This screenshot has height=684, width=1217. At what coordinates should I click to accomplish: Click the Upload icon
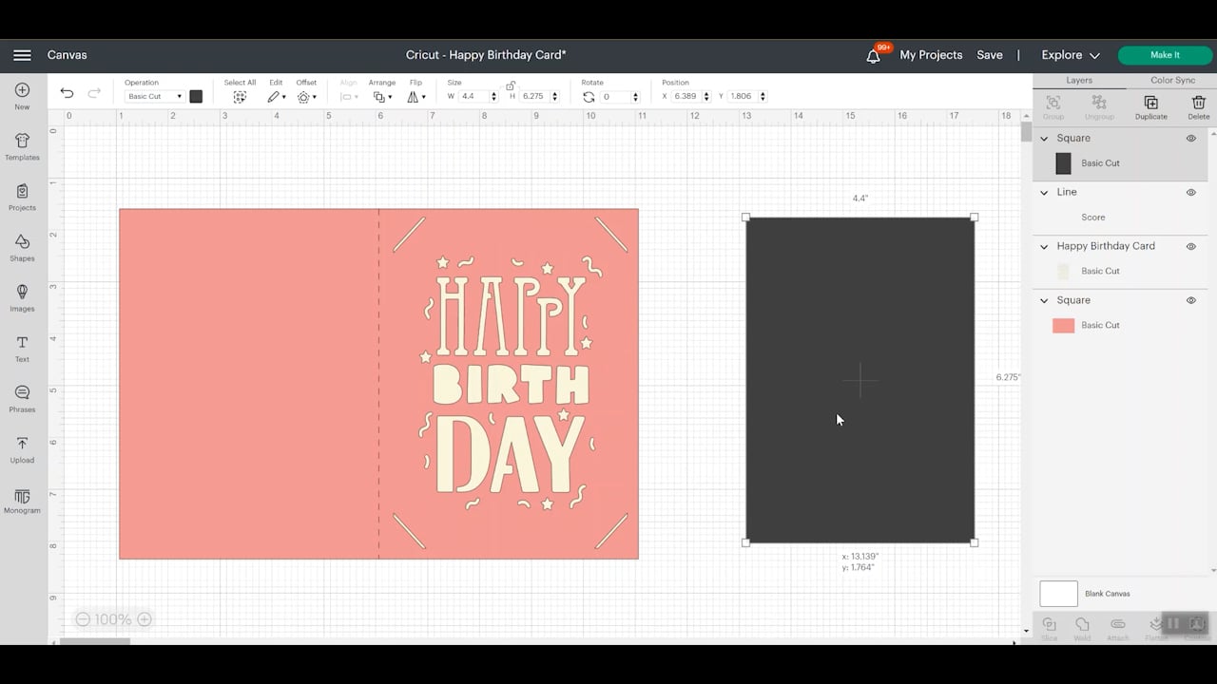(x=22, y=444)
